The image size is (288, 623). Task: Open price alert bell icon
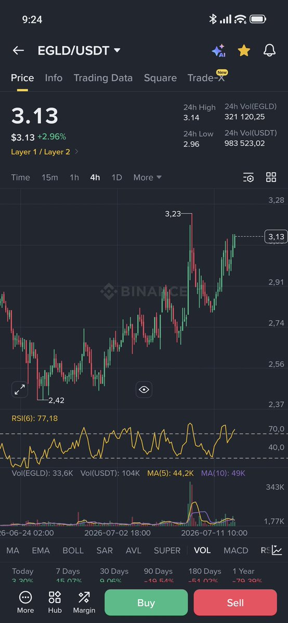269,50
